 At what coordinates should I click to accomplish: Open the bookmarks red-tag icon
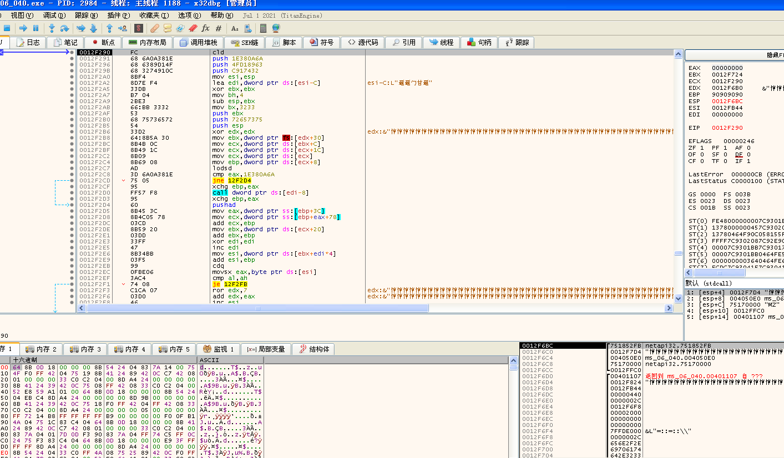pos(193,28)
